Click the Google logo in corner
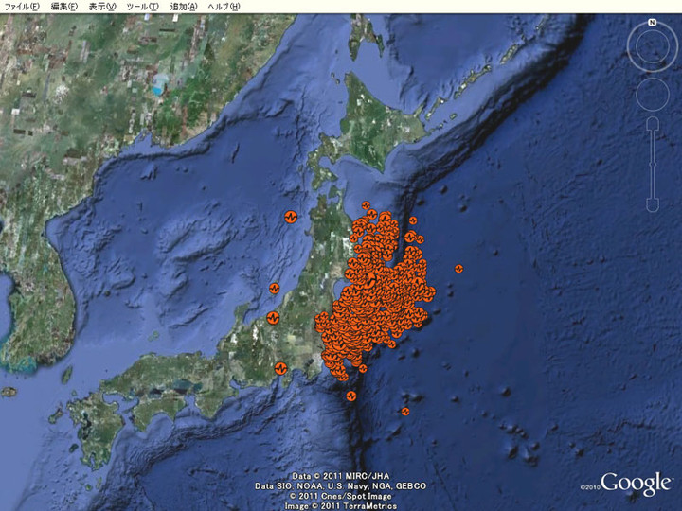The image size is (682, 511). [636, 484]
